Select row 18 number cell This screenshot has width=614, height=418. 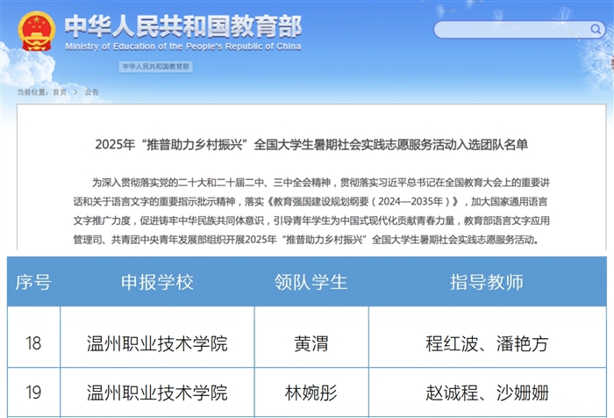point(33,343)
